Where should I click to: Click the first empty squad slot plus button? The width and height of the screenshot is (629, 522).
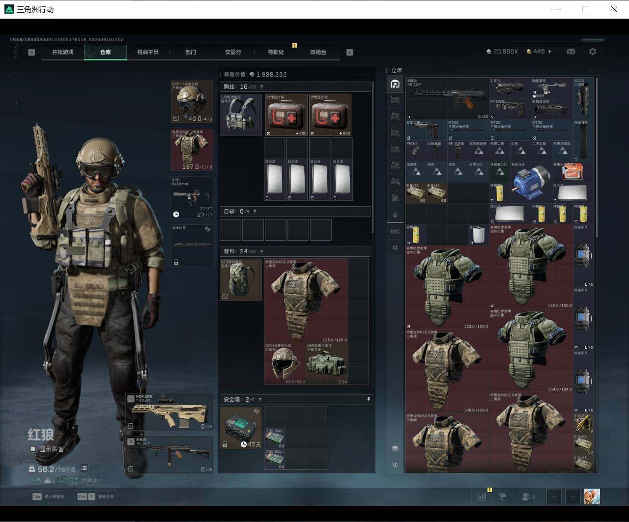pos(554,496)
